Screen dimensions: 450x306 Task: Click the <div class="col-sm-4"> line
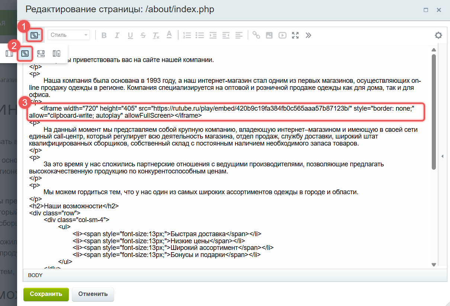pyautogui.click(x=76, y=220)
